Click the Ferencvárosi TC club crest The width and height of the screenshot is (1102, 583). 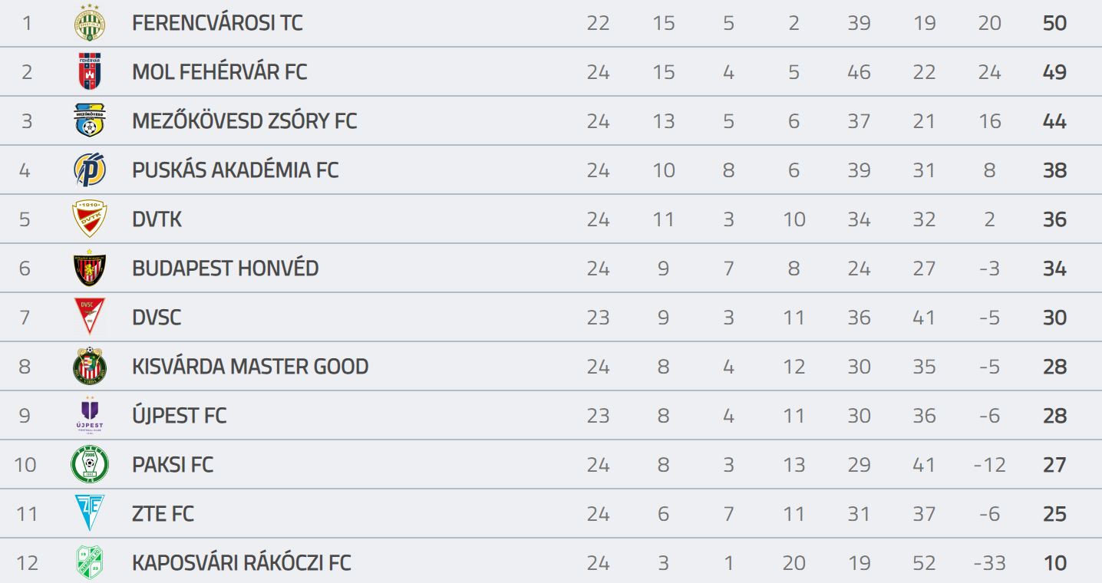pyautogui.click(x=90, y=23)
